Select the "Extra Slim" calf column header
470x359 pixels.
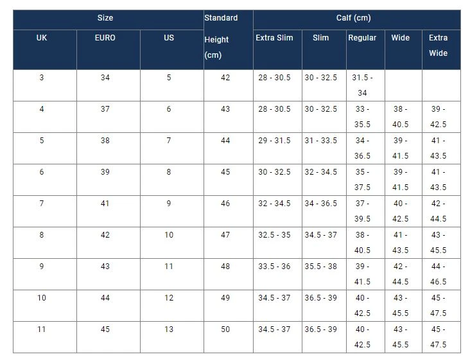click(x=274, y=39)
